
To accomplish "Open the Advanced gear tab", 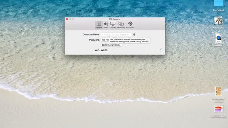I will (130, 25).
